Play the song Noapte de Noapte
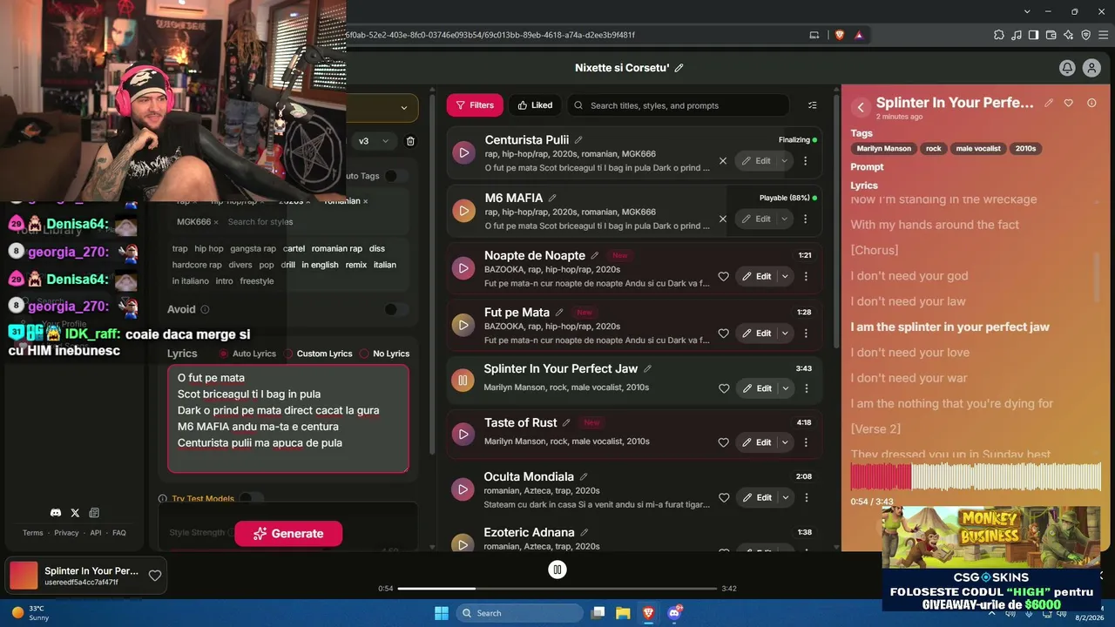 click(x=463, y=268)
